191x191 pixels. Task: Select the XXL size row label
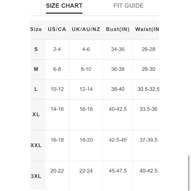36,145
